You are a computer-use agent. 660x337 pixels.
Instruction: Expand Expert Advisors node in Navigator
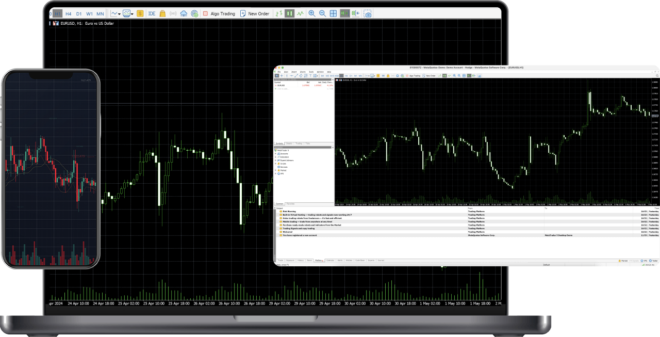[276, 161]
